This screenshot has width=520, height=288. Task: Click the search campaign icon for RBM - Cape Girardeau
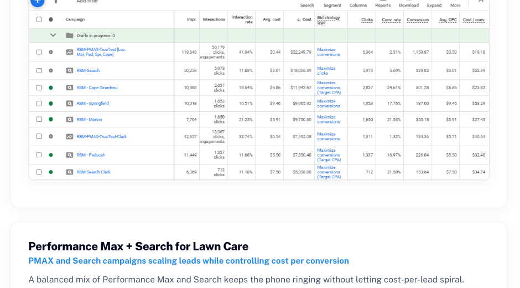[x=69, y=88]
